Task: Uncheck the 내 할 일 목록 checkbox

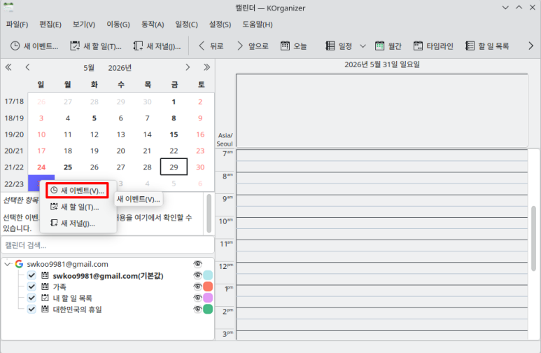Action: 31,298
